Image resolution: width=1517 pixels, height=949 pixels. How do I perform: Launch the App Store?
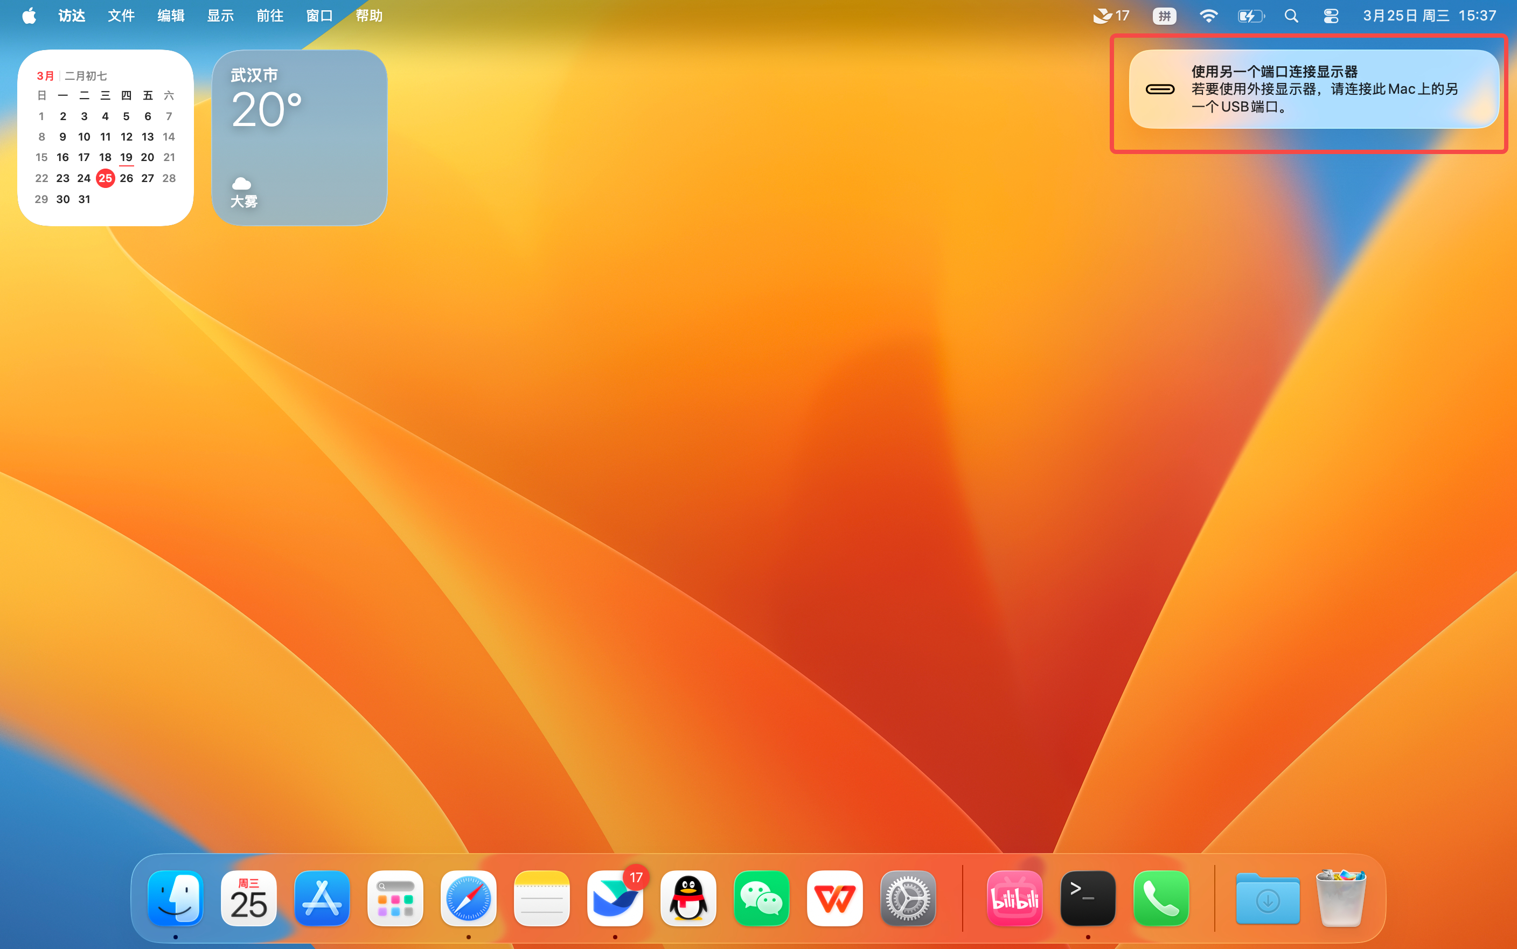322,898
